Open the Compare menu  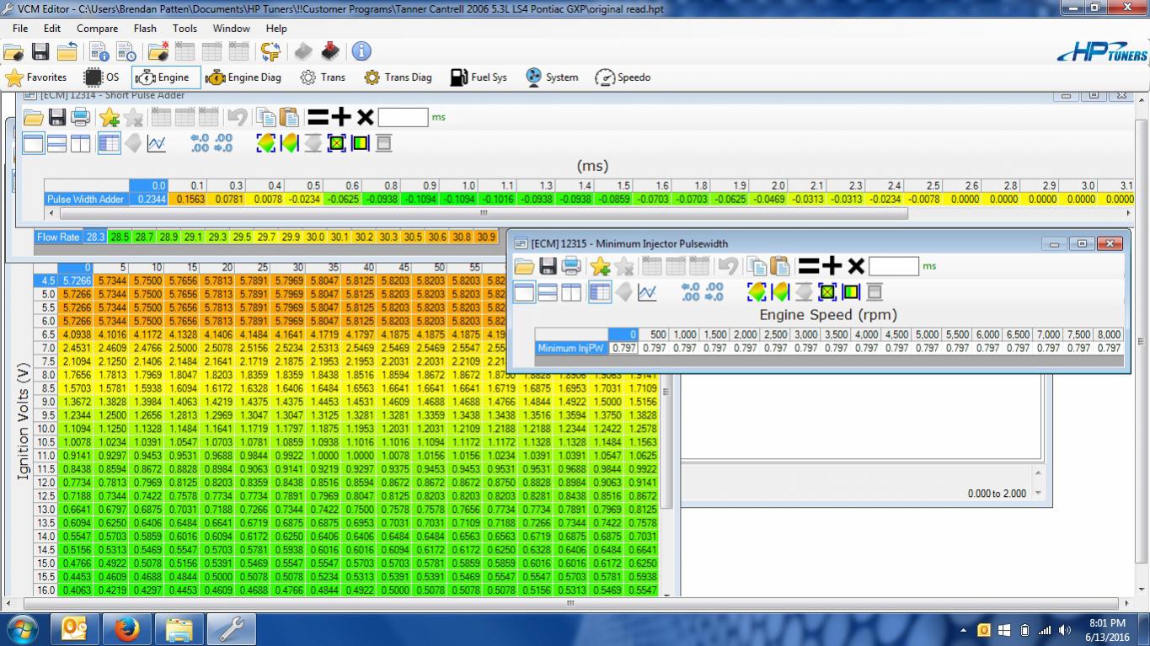(97, 28)
